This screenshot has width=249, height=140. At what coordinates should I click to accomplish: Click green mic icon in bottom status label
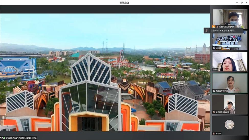[x=4, y=138]
